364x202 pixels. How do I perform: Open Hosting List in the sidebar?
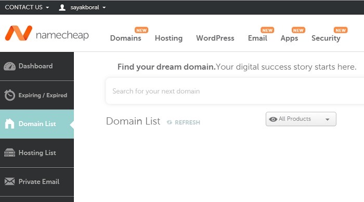tap(37, 153)
